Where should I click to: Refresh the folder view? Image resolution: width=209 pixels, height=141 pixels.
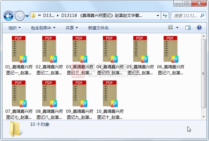tap(165, 16)
